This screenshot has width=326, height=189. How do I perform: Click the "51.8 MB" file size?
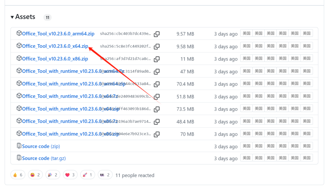pos(185,97)
